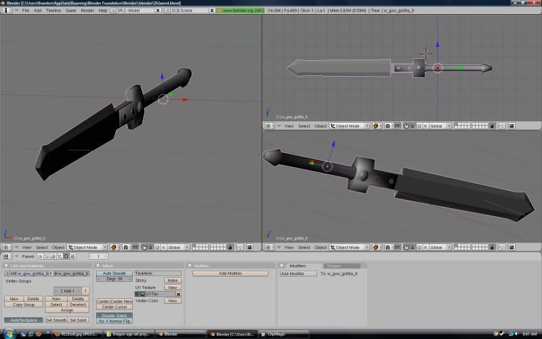Viewport: 542px width, 339px height.
Task: Open window type icon in top menu bar
Action: [7, 10]
